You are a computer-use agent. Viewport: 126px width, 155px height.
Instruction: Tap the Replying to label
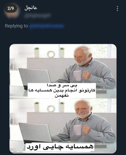pyautogui.click(x=16, y=26)
